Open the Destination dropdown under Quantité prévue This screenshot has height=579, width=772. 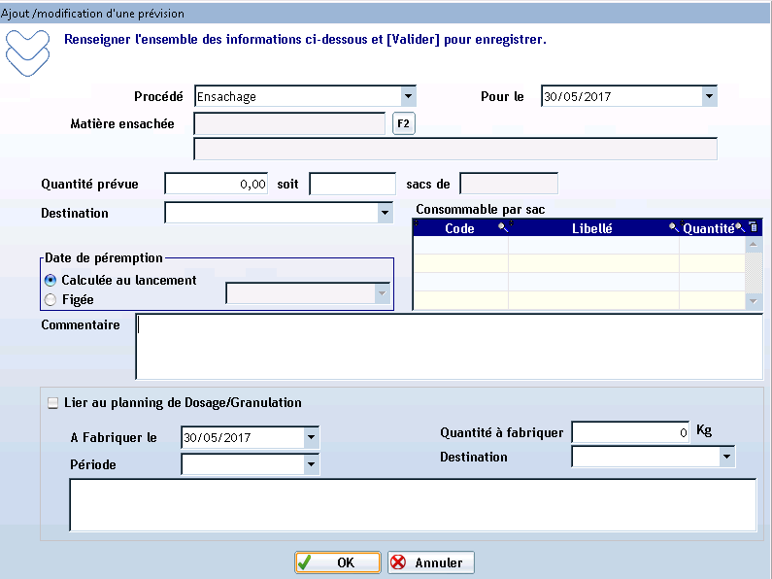click(385, 213)
